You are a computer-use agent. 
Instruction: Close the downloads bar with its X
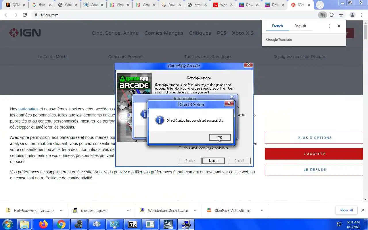tap(363, 210)
